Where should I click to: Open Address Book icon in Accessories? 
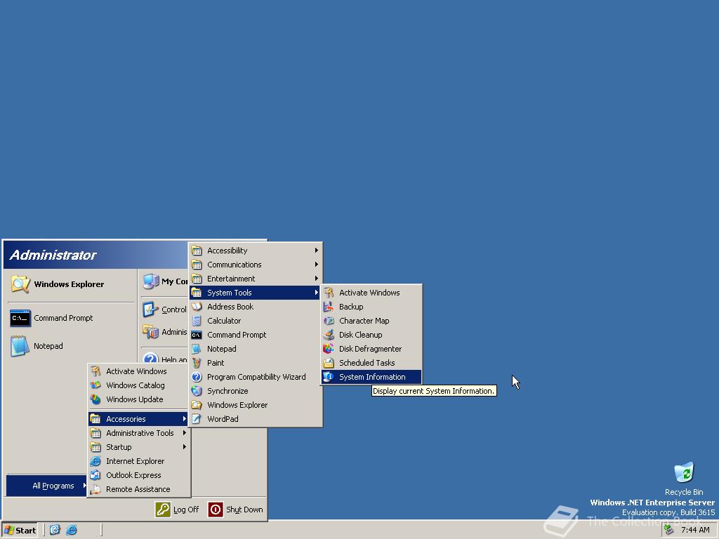click(197, 307)
